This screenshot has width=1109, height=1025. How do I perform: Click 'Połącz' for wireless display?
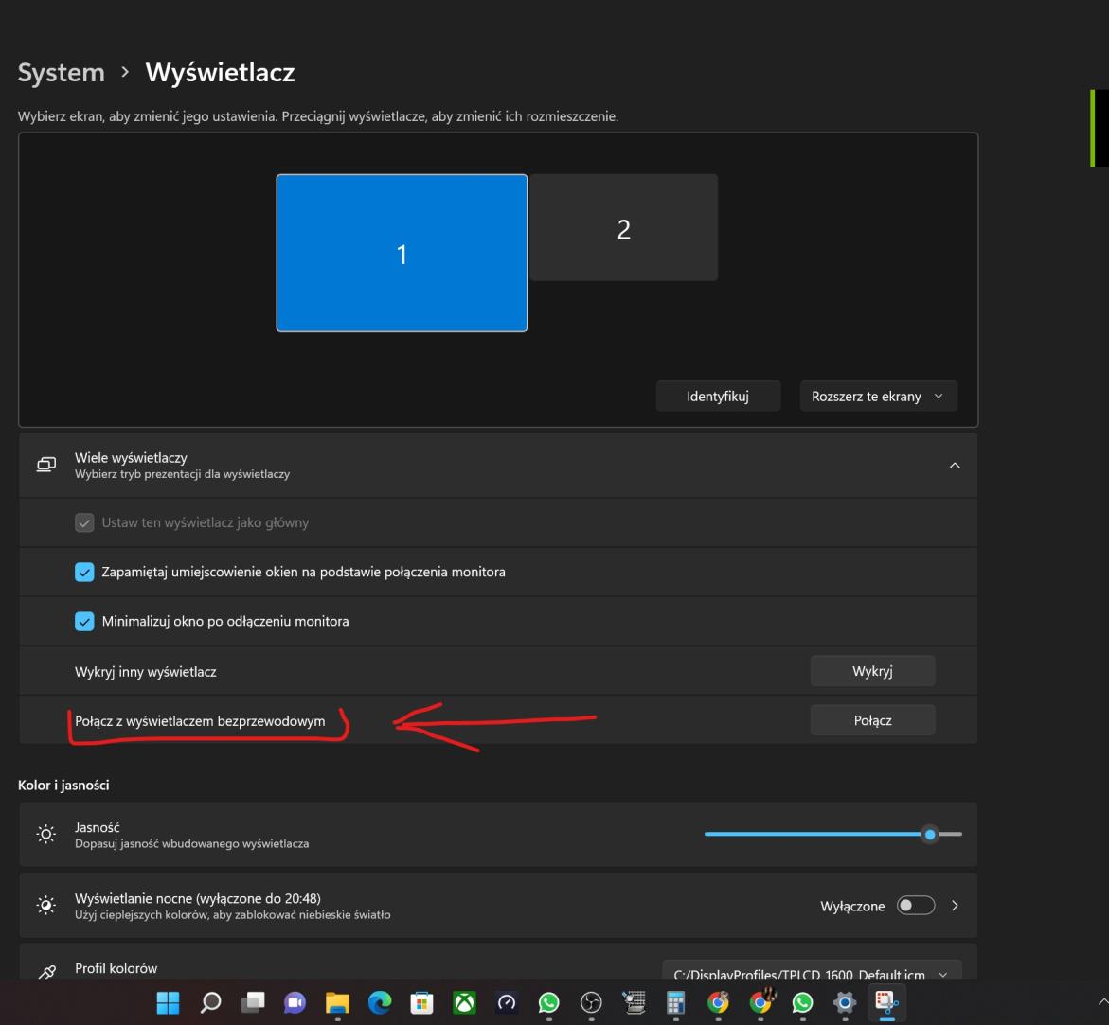click(872, 720)
